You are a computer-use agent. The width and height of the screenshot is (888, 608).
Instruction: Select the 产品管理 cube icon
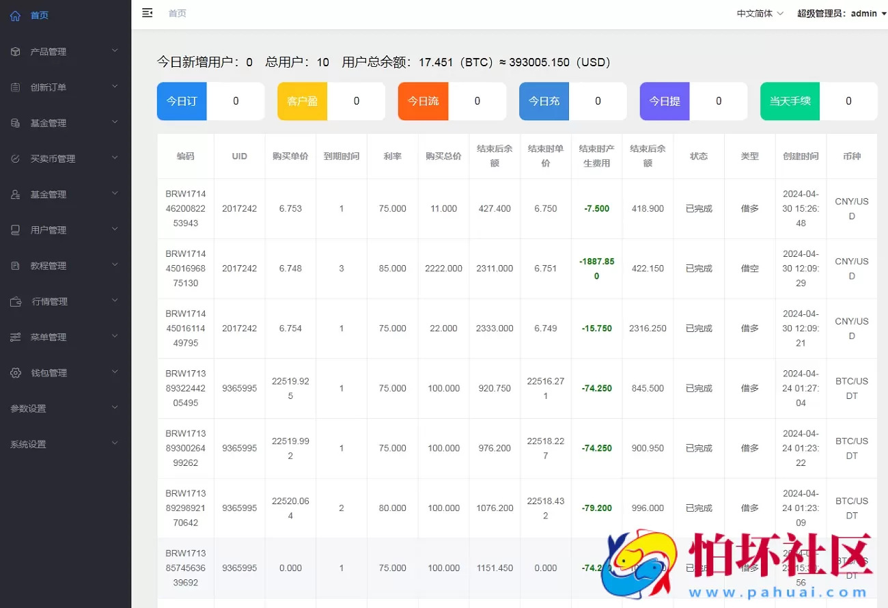(x=15, y=51)
